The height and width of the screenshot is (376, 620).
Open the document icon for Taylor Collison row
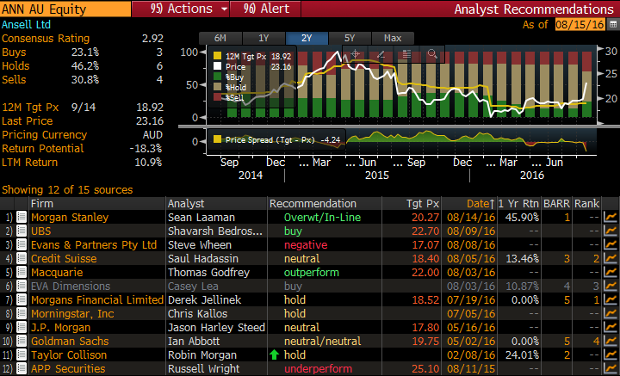tap(22, 354)
